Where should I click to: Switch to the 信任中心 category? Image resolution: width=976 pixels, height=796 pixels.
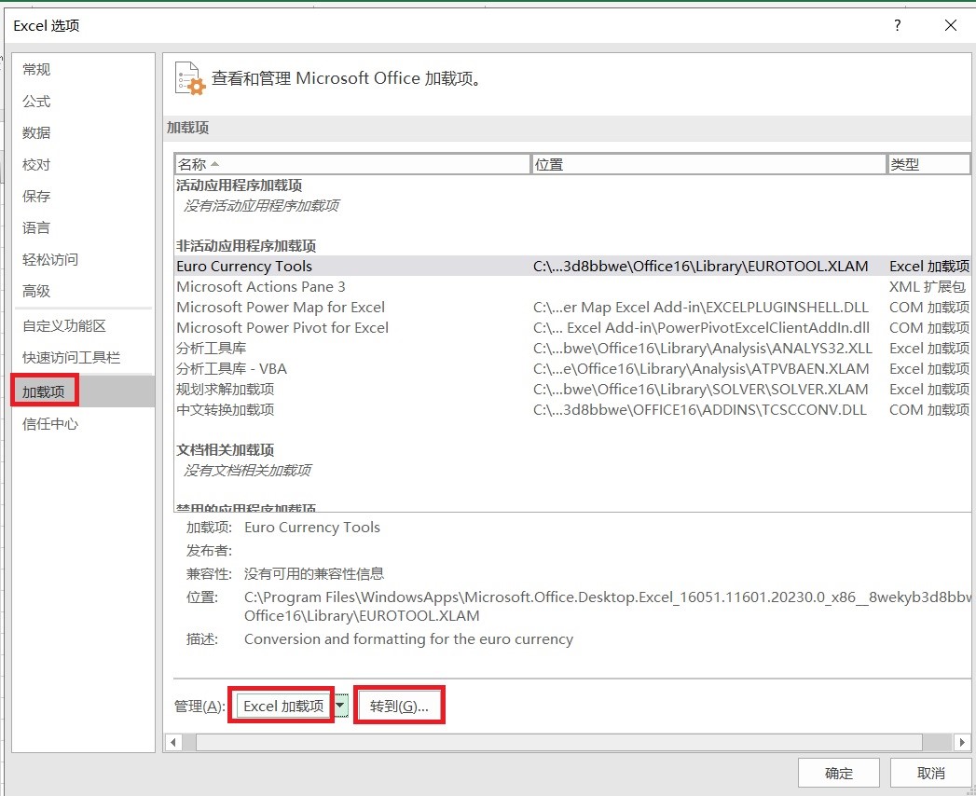[x=50, y=424]
